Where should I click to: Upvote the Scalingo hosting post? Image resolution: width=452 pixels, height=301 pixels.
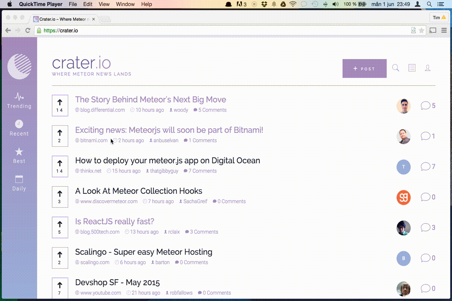(60, 258)
